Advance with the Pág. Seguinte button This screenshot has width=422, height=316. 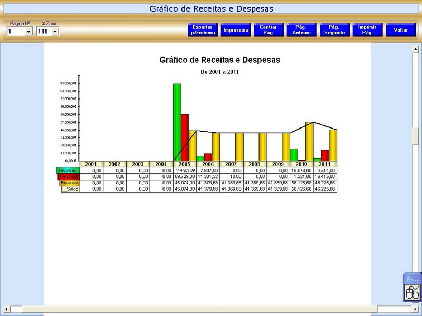333,30
